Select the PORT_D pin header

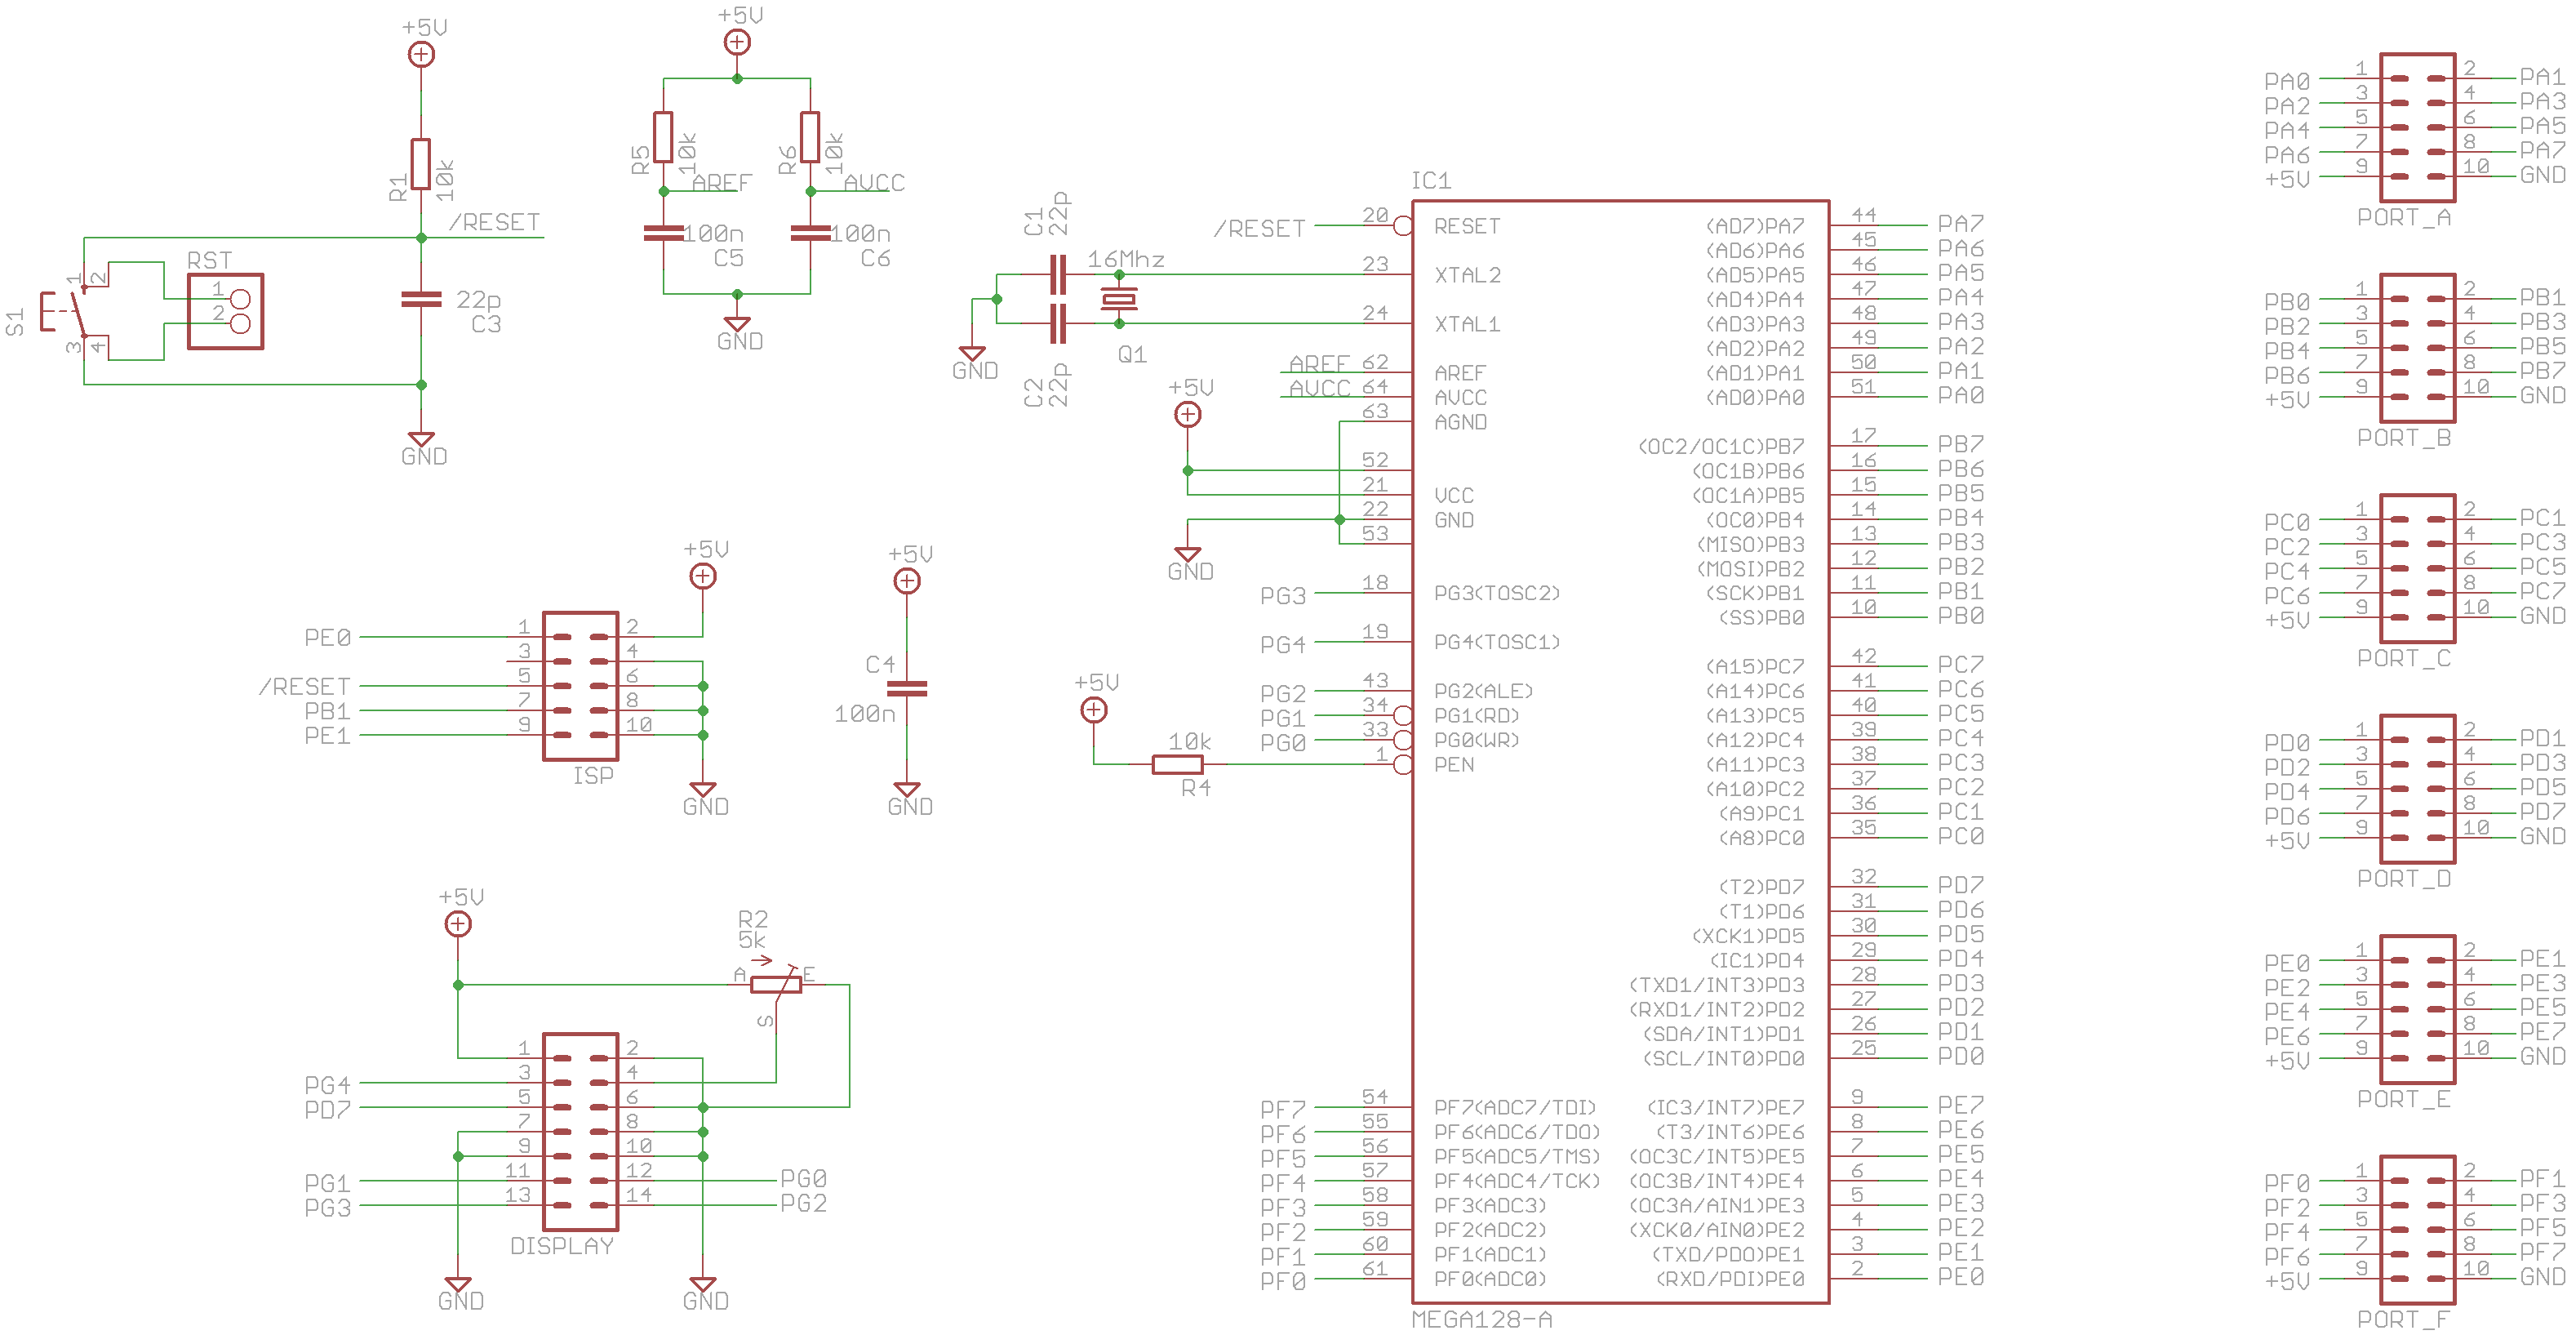(2417, 789)
